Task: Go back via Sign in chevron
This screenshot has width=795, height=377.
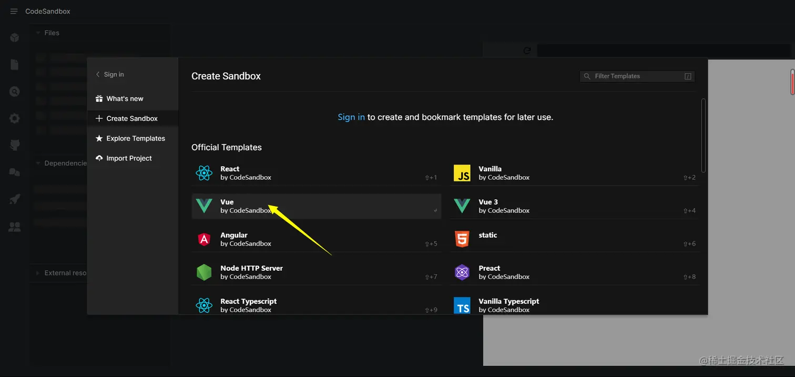Action: (109, 75)
